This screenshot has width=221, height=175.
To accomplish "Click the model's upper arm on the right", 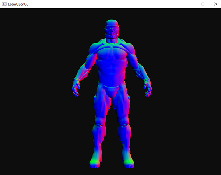I will pyautogui.click(x=138, y=64).
